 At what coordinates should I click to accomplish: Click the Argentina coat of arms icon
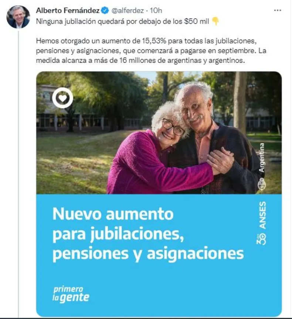[x=262, y=184]
